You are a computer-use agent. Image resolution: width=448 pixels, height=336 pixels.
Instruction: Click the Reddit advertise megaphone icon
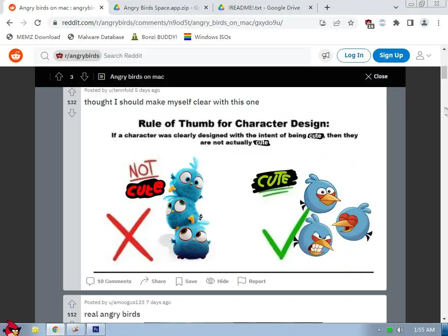[325, 56]
